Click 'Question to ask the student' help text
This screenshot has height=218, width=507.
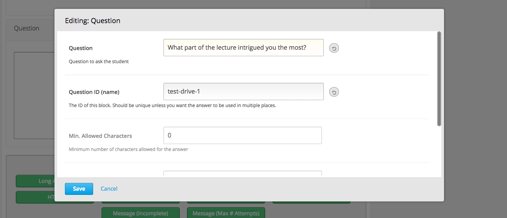point(99,62)
